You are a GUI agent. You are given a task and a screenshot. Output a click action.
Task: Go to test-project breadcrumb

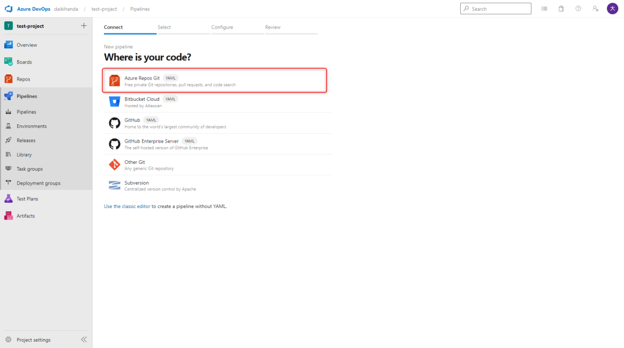[104, 9]
